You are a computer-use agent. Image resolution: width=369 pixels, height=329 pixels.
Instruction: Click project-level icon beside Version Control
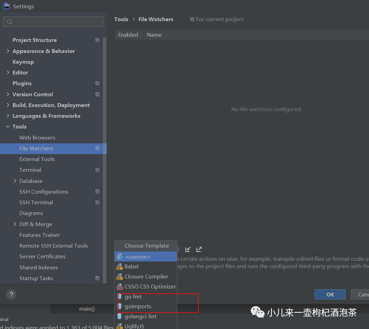point(97,94)
